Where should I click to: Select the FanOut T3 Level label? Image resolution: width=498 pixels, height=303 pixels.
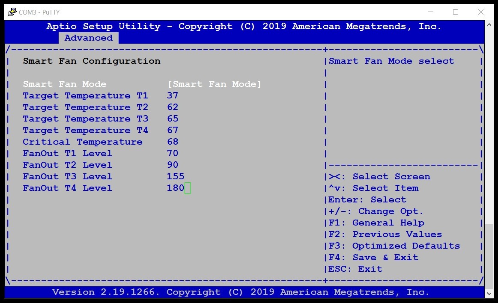67,176
